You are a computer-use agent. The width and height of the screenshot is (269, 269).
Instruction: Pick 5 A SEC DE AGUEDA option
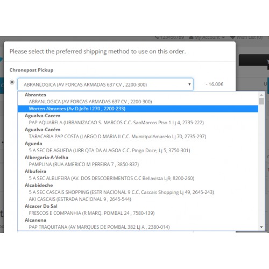(138, 151)
